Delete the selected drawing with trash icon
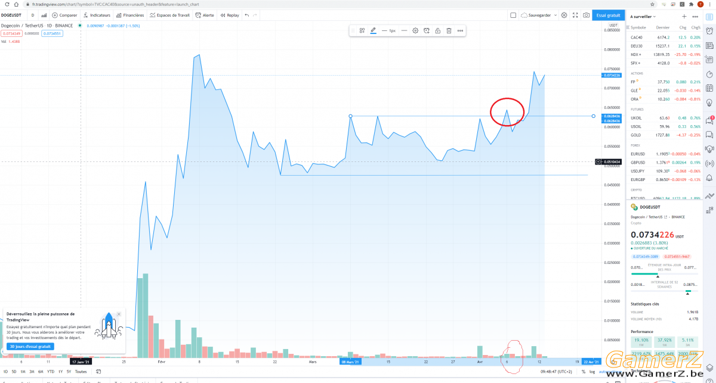716x383 pixels. coord(449,30)
